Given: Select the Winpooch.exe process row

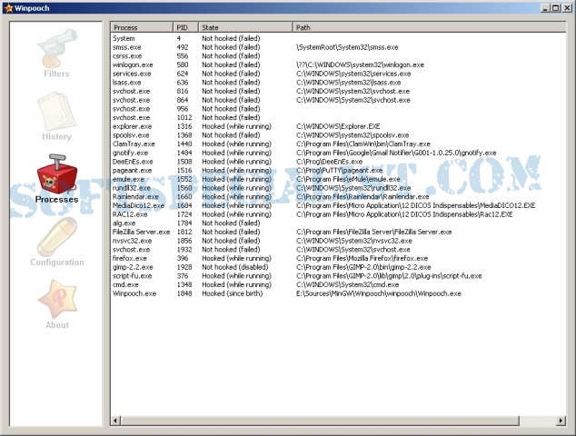Looking at the screenshot, I should (x=338, y=293).
